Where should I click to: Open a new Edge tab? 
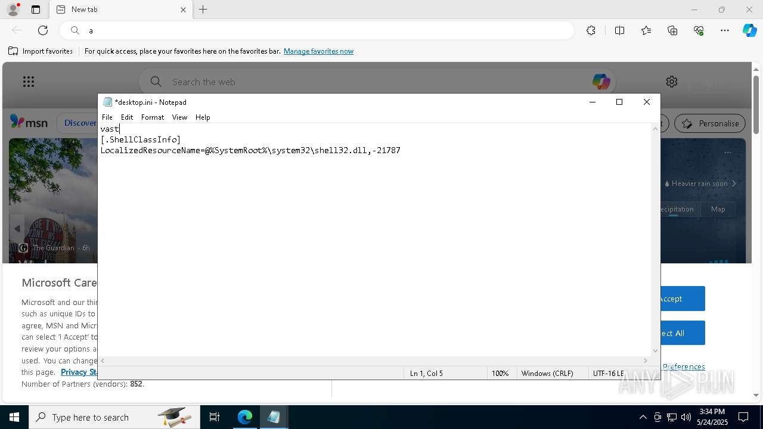pos(203,10)
